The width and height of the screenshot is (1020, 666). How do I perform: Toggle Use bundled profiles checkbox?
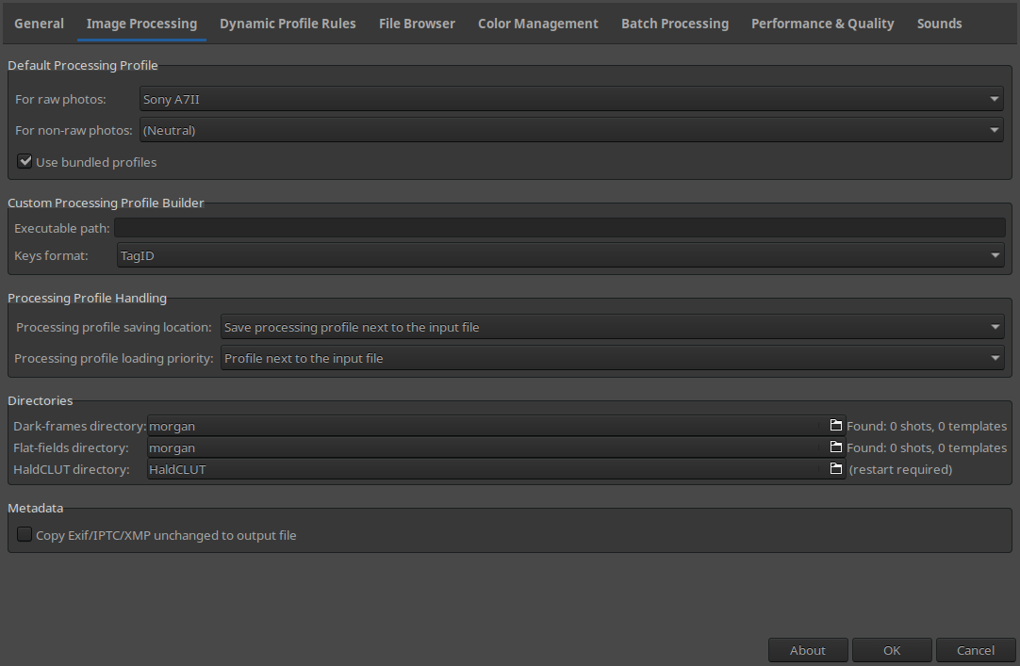pyautogui.click(x=25, y=162)
